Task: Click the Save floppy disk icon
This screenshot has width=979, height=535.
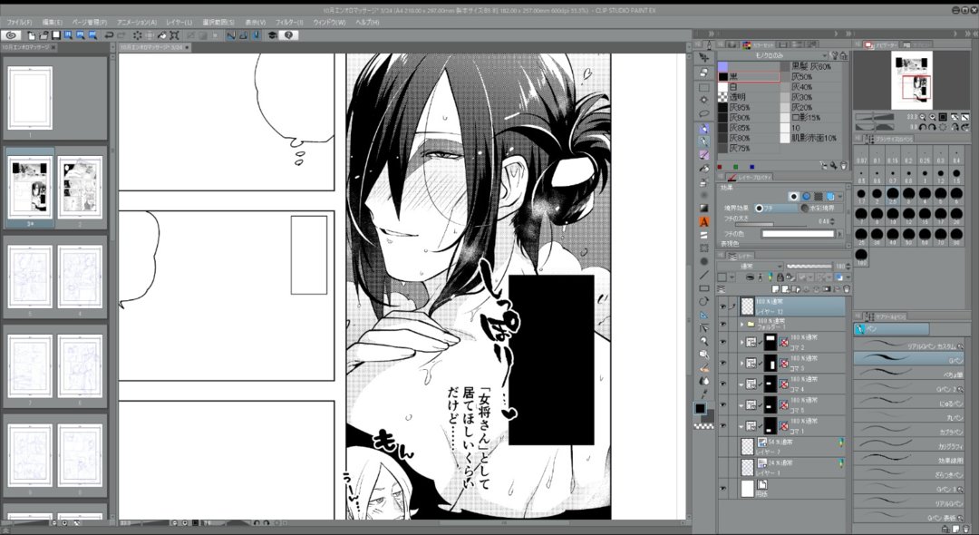Action: point(56,35)
